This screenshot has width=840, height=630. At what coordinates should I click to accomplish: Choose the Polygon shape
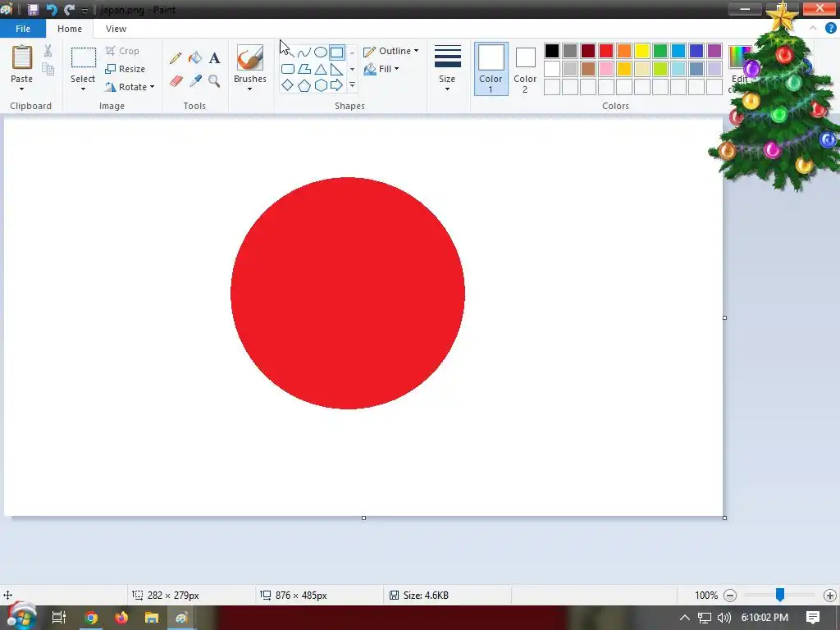point(304,69)
